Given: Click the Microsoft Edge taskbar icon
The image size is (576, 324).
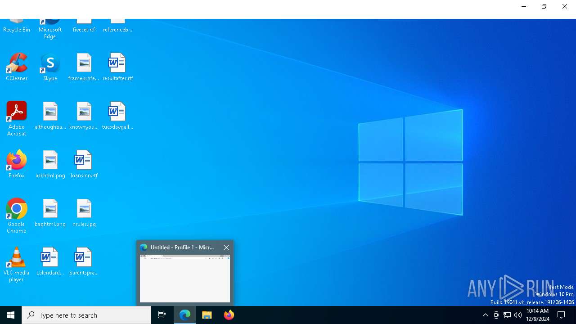Looking at the screenshot, I should point(185,315).
